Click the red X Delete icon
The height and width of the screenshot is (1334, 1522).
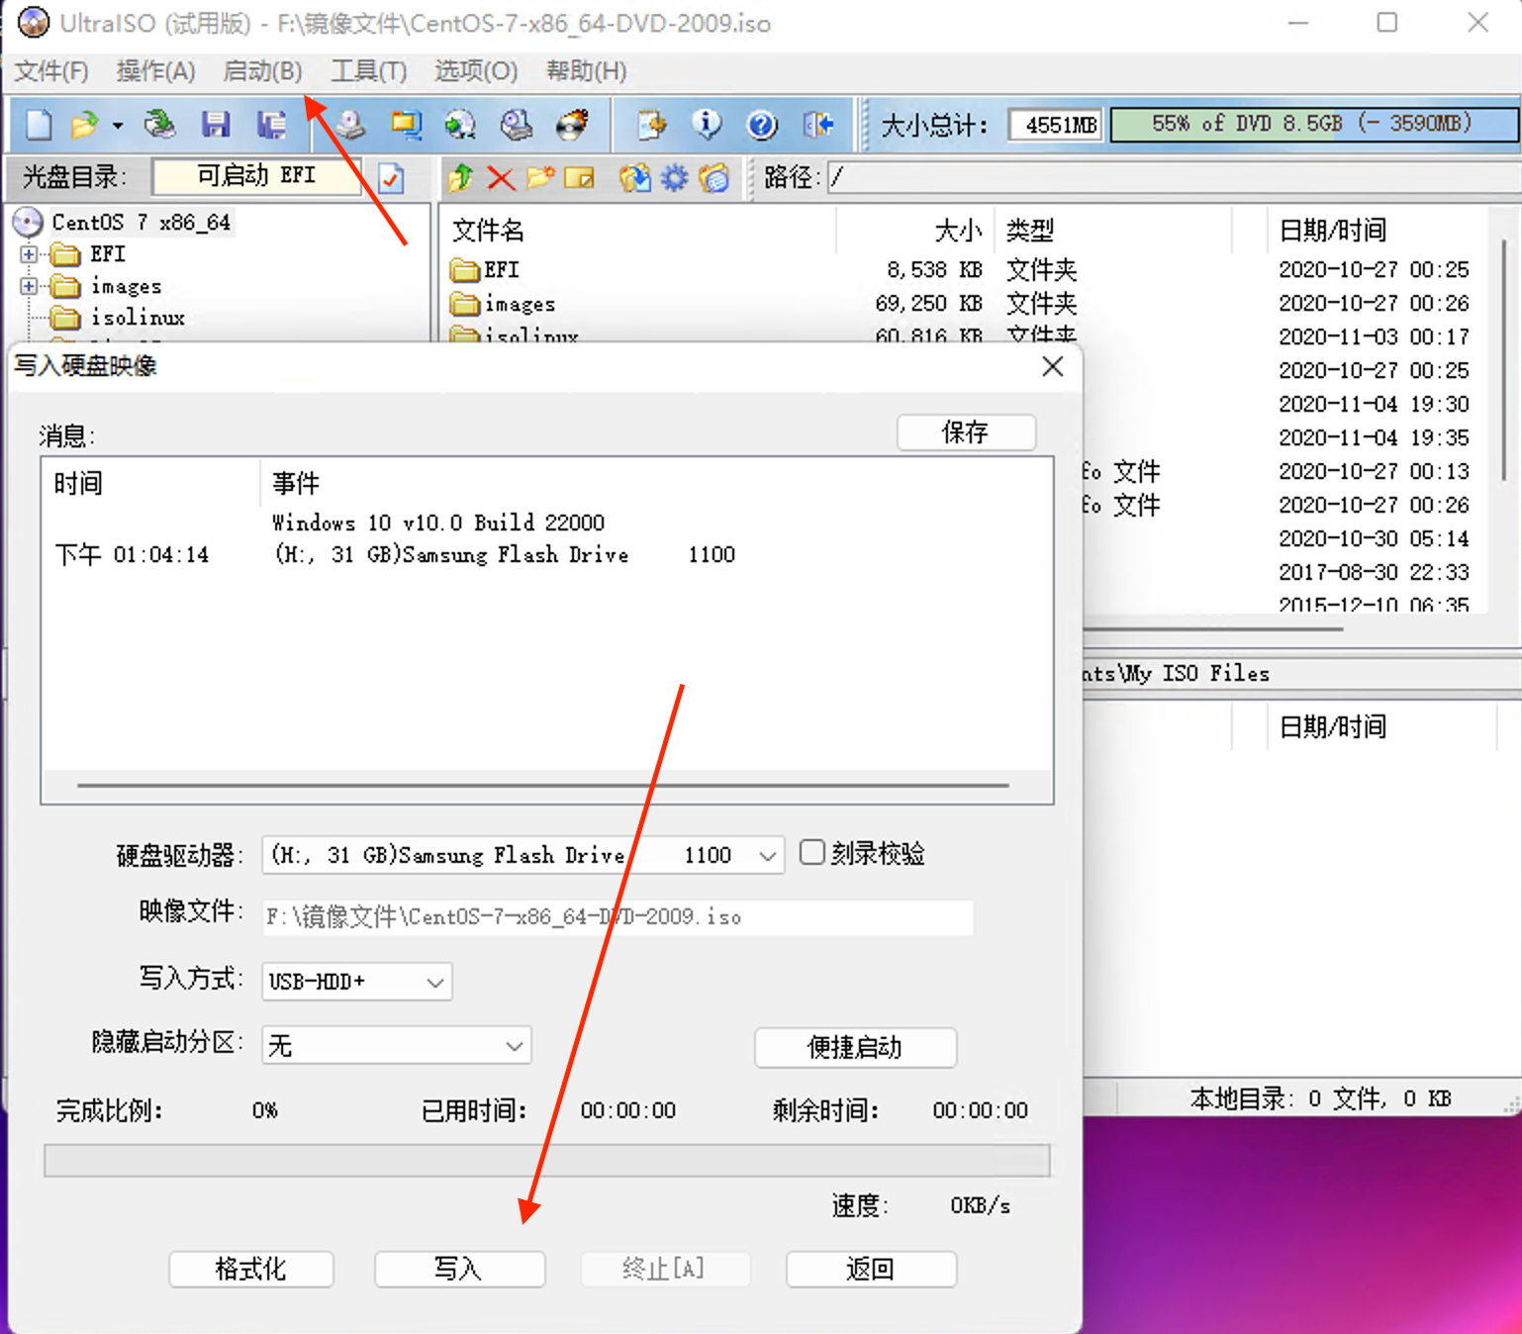point(501,178)
